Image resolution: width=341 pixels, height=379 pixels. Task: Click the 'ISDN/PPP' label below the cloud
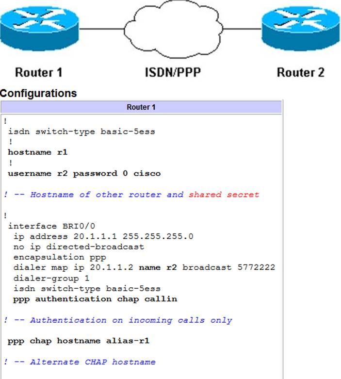click(172, 73)
